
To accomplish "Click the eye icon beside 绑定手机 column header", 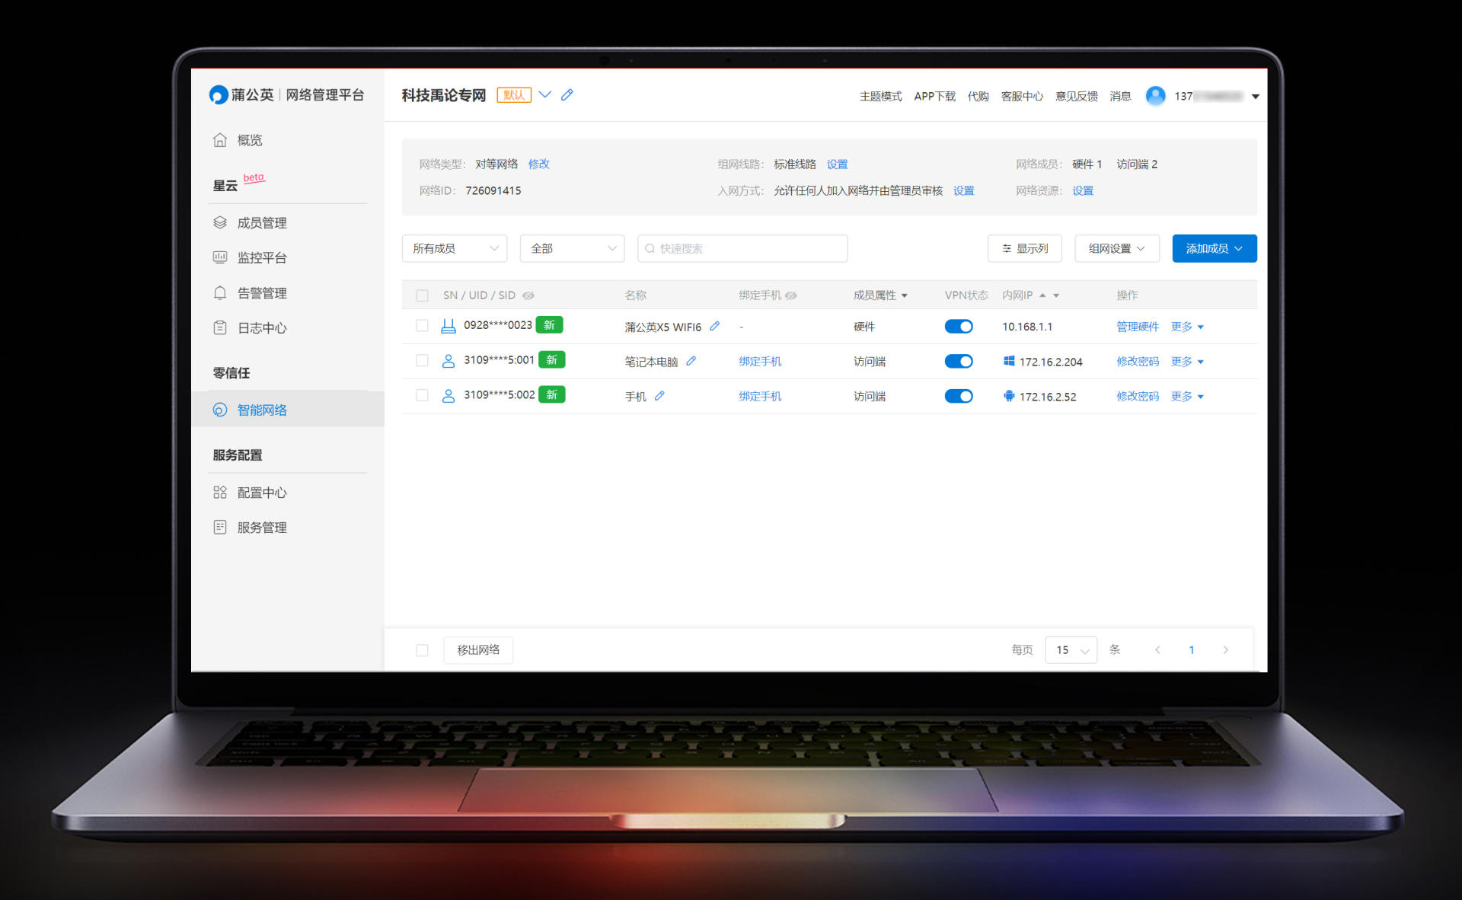I will [x=791, y=295].
